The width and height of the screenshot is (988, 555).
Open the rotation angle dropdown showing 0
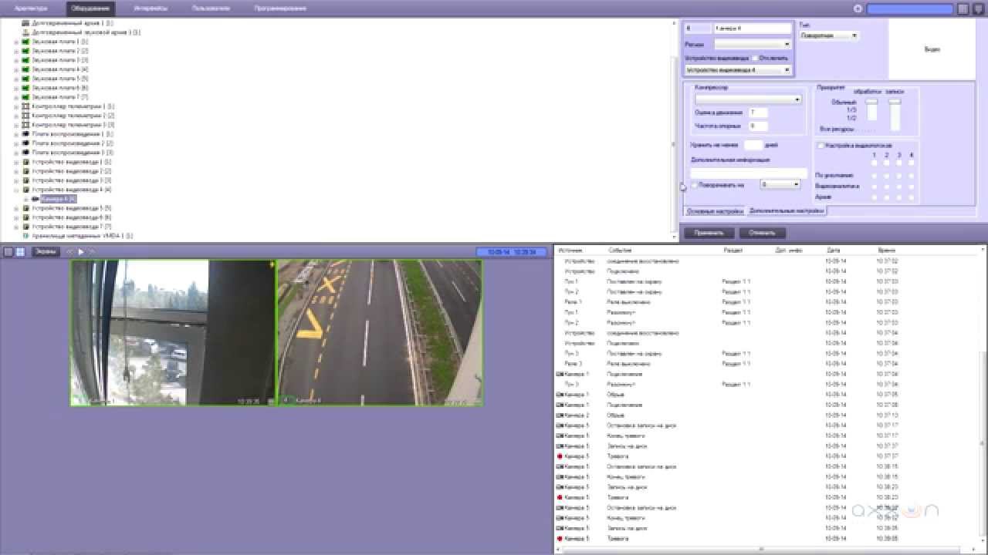click(x=780, y=185)
